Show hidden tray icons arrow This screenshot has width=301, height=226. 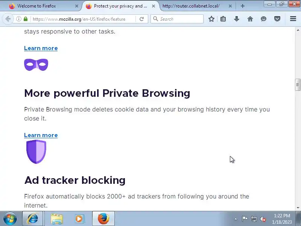pos(236,219)
